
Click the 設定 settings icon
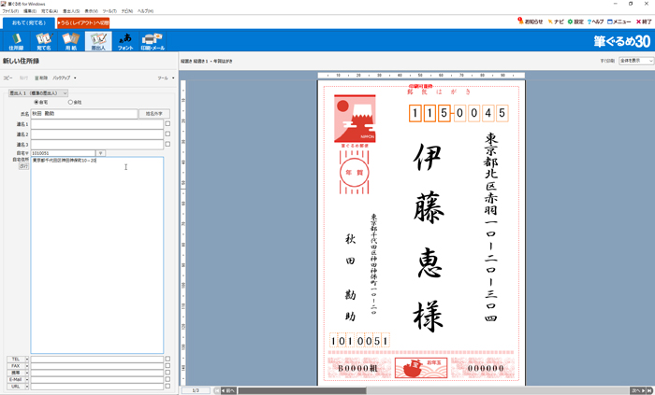point(575,21)
